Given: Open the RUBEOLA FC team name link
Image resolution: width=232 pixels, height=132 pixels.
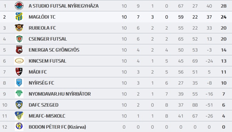Looking at the screenshot, I should click(x=42, y=28).
